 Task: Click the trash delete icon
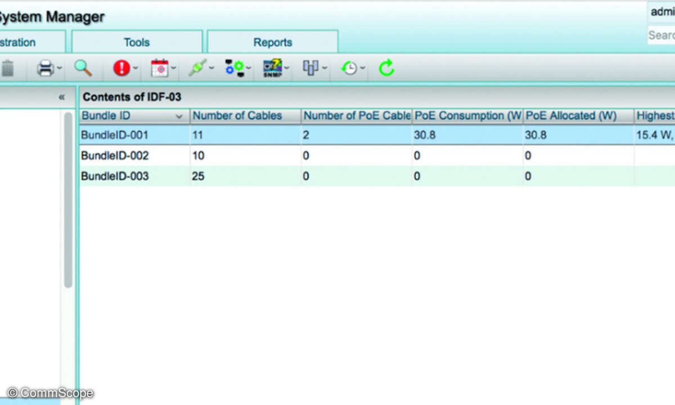[x=7, y=69]
